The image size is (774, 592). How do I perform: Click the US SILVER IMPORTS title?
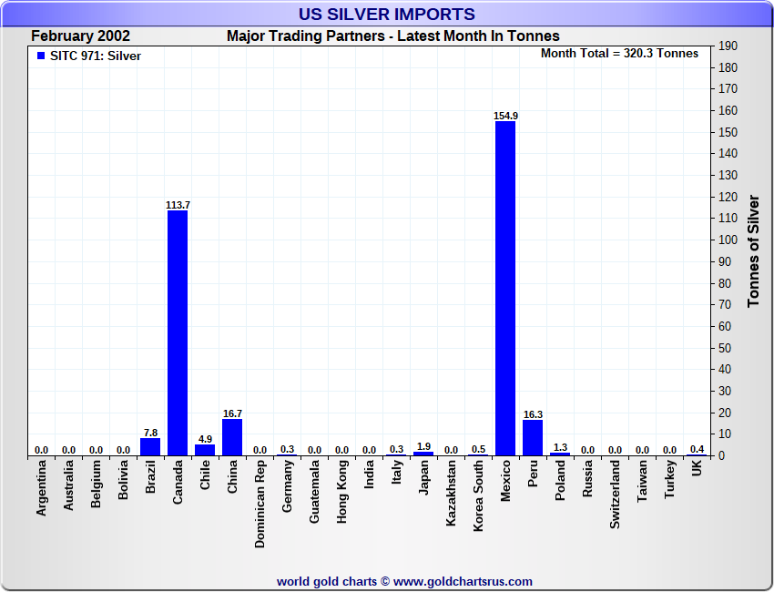coord(387,15)
